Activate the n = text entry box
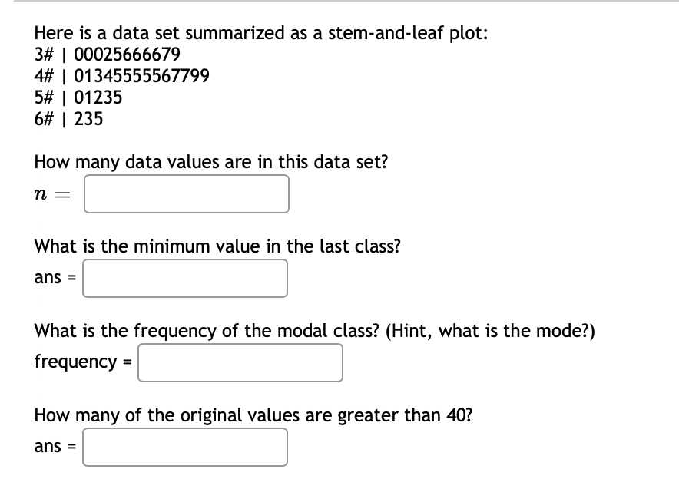The image size is (679, 479). point(186,193)
